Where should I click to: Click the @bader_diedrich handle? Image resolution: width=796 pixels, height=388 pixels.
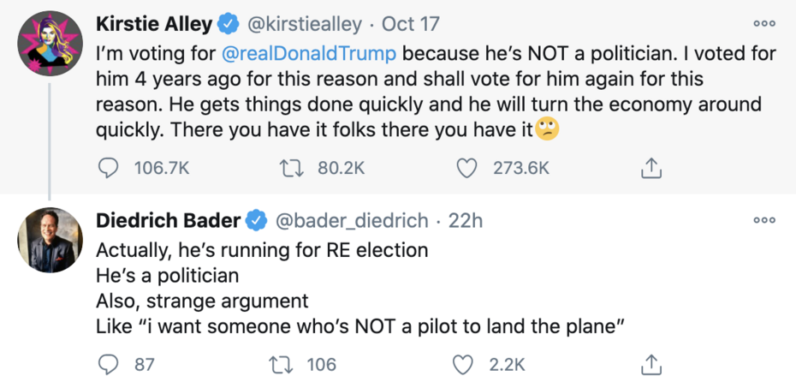tap(351, 221)
